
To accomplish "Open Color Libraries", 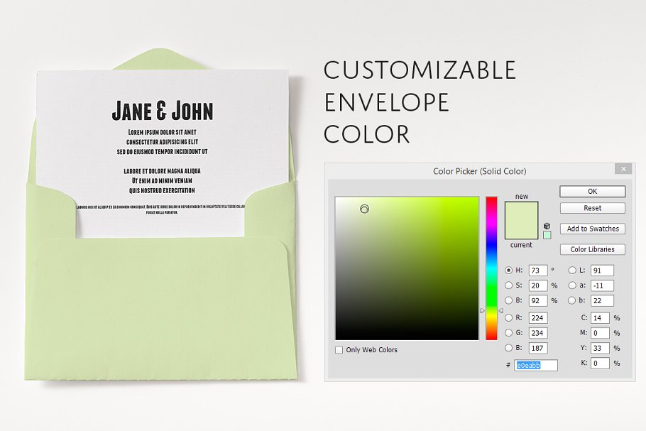I will 592,249.
